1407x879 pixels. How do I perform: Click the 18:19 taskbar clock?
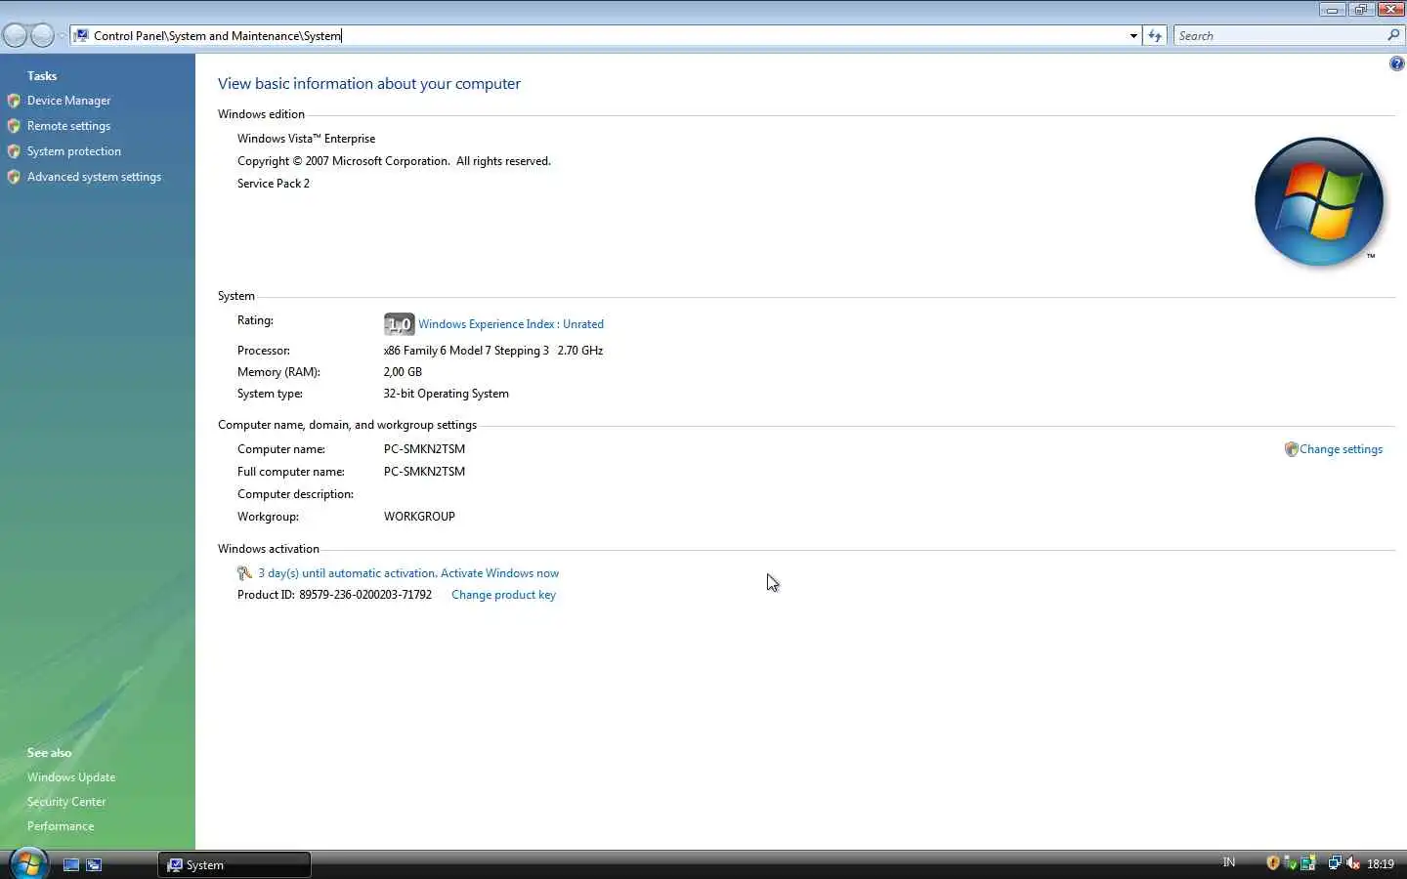[1380, 864]
